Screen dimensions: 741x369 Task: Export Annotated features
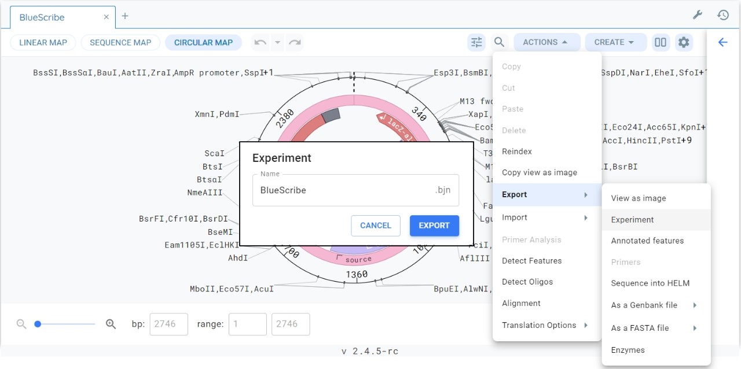coord(656,241)
